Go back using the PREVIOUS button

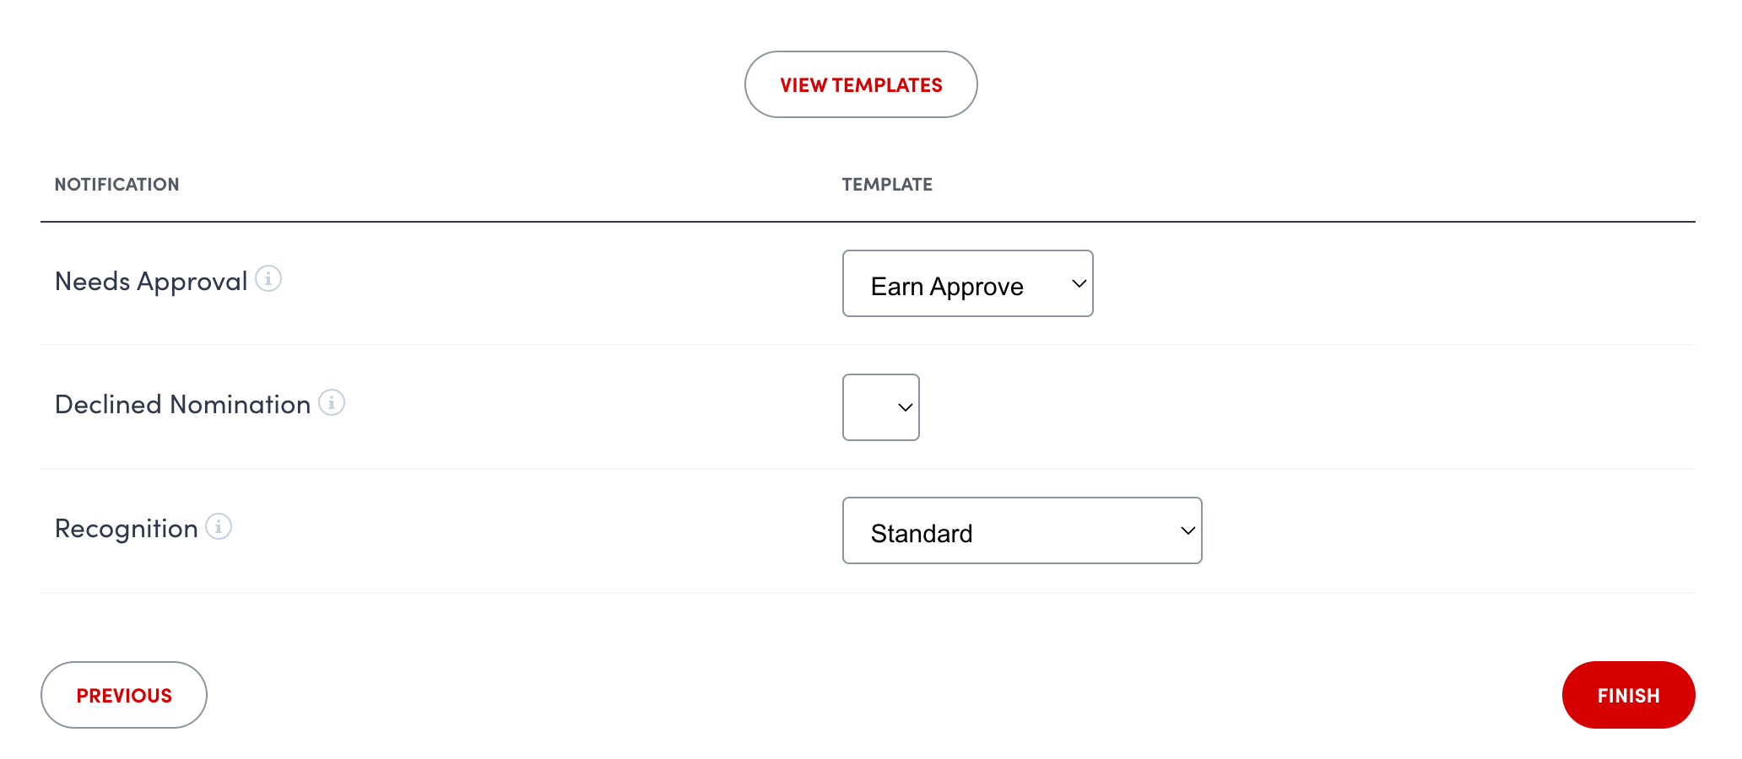(x=123, y=695)
